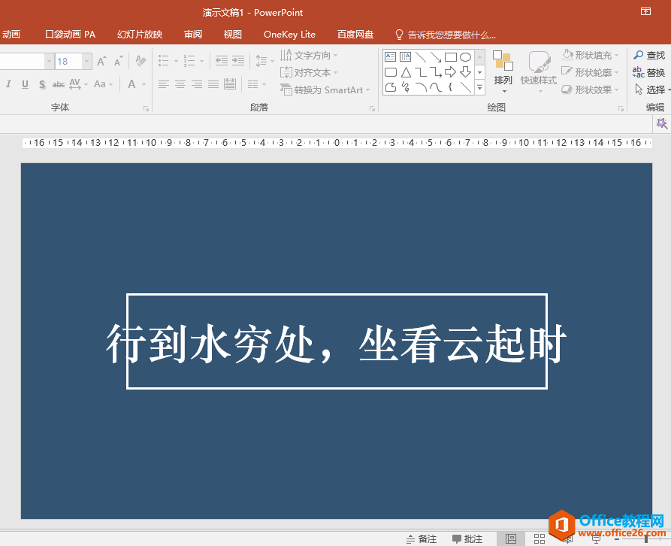The image size is (671, 546).
Task: Select the oval shape in shapes gallery
Action: click(x=465, y=57)
